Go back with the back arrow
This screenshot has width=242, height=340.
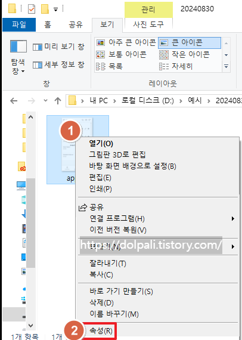(14, 101)
